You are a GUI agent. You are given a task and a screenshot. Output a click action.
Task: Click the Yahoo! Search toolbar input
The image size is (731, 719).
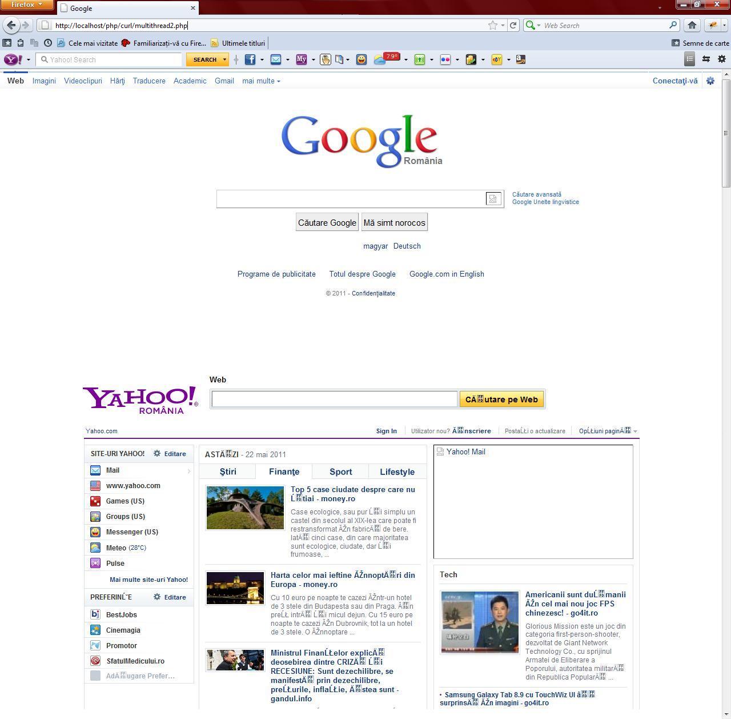[109, 59]
